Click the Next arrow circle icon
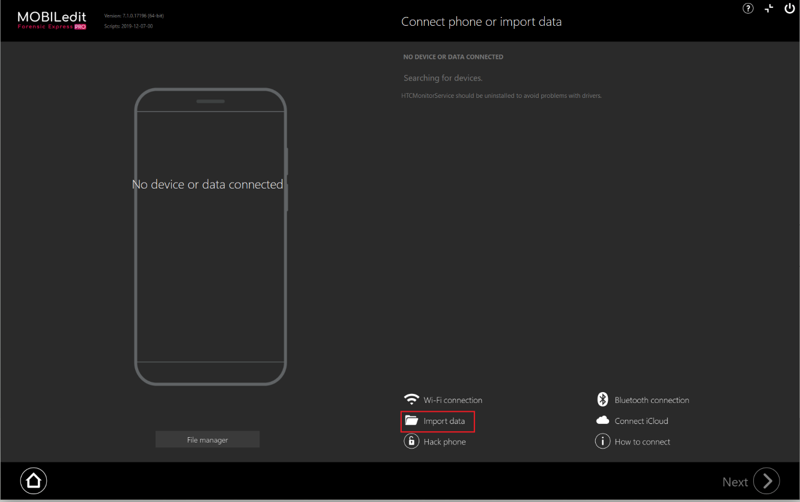The width and height of the screenshot is (800, 502). 766,481
